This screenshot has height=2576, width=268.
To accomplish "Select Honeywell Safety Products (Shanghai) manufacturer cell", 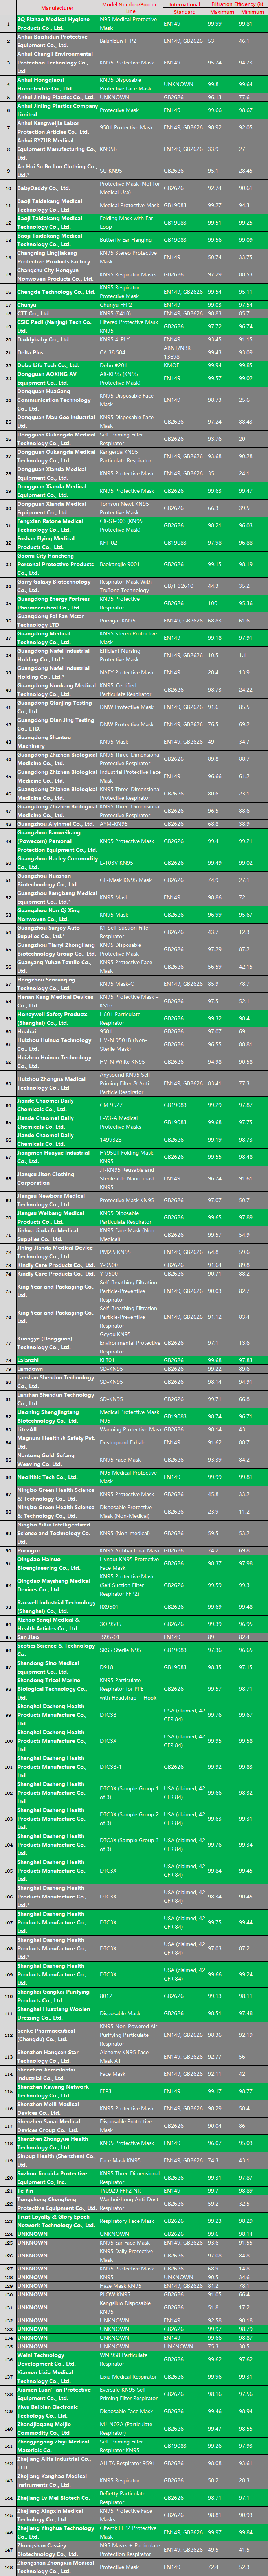I will 57,1019.
